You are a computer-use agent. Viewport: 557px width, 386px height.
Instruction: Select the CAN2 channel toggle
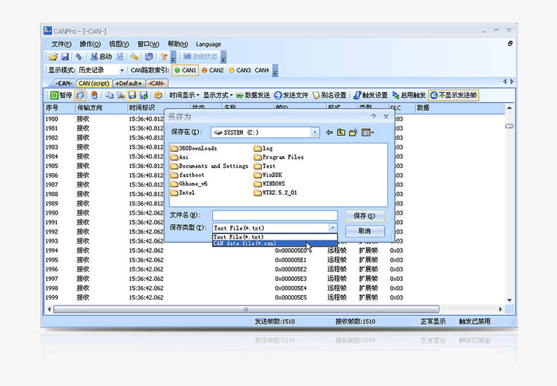(x=213, y=70)
